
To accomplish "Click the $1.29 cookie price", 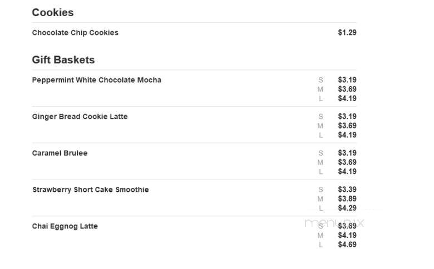I will (347, 33).
